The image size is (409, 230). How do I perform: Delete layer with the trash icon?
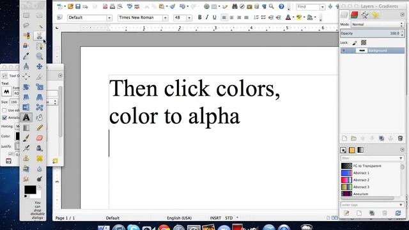tap(400, 139)
